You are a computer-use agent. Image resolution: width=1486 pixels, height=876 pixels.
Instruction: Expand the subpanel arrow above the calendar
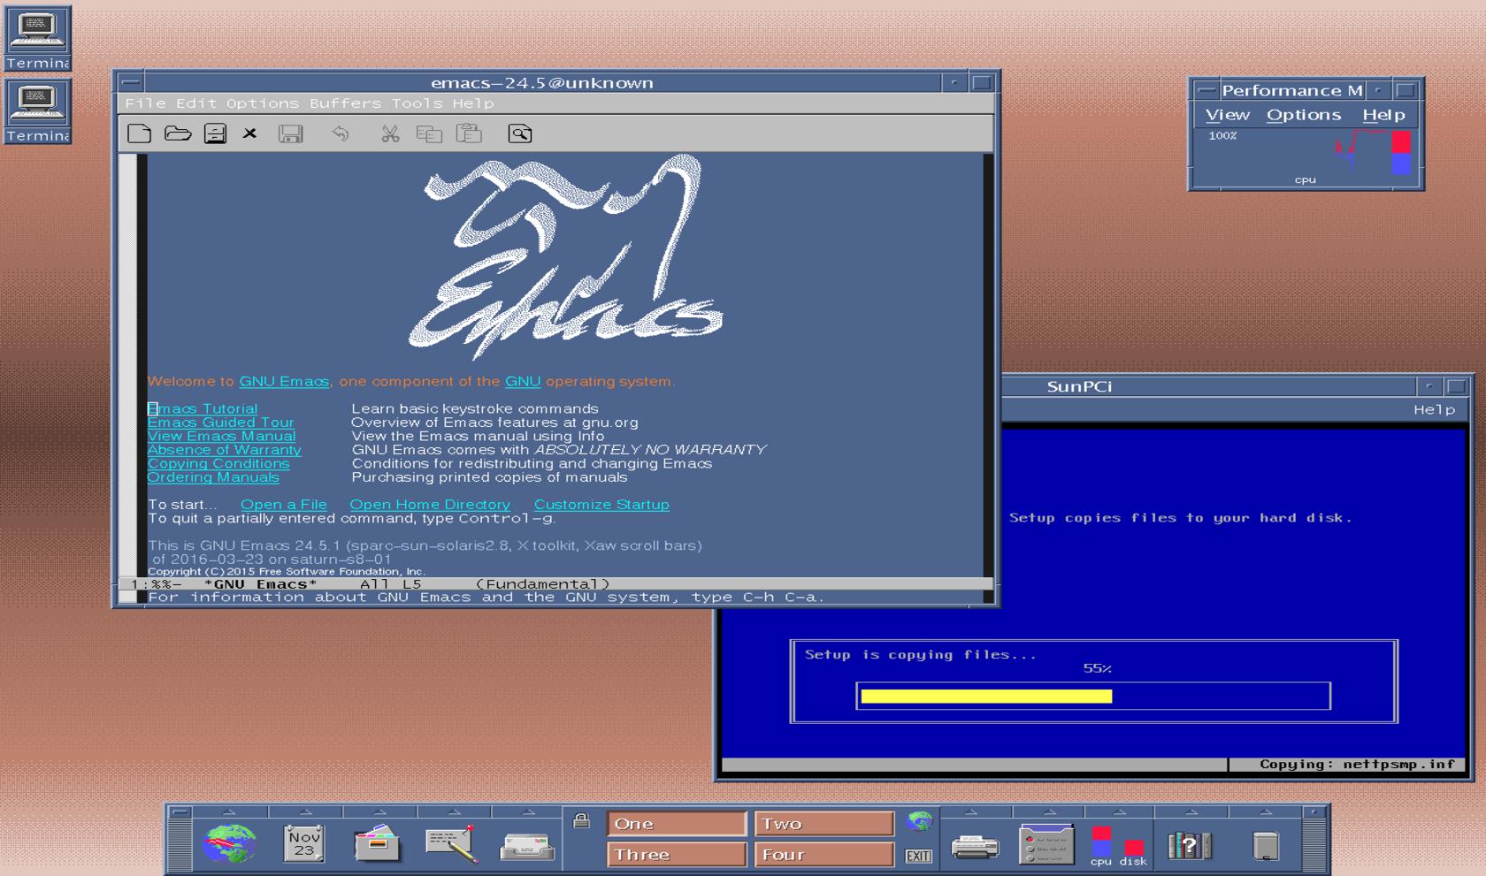[305, 811]
